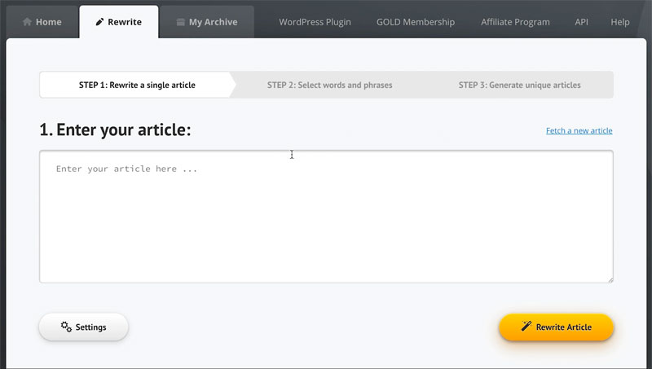Screen dimensions: 652x369
Task: Click the house icon on Home tab
Action: pos(27,22)
